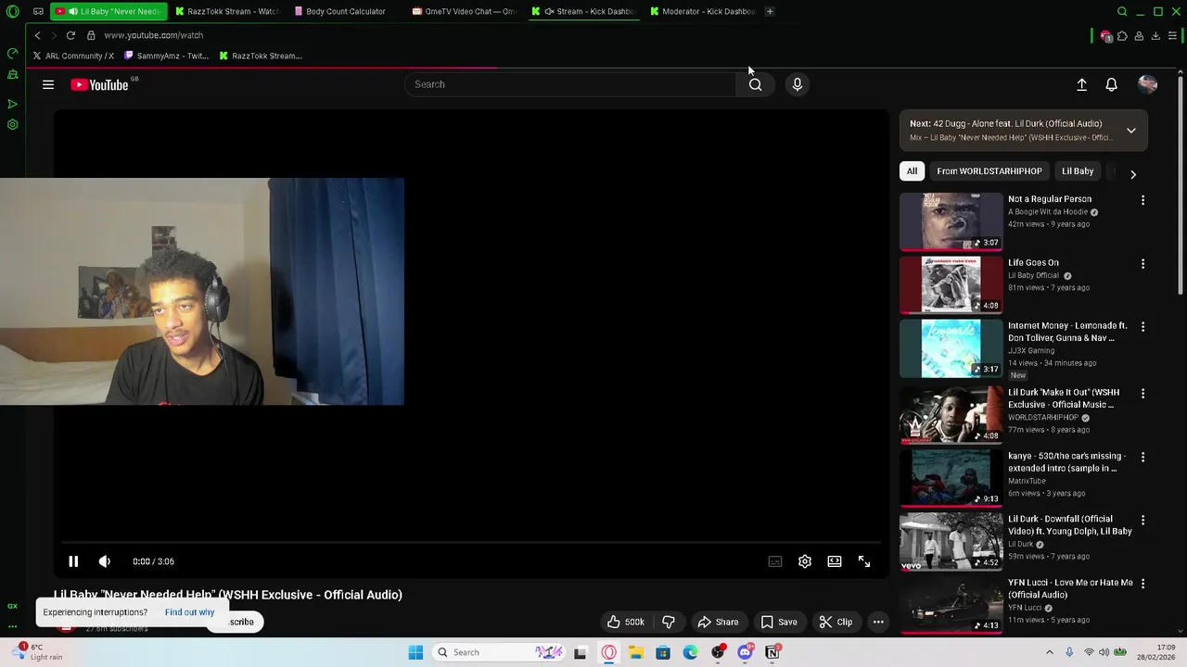
Task: Open Opera GX menu logo
Action: pyautogui.click(x=13, y=11)
